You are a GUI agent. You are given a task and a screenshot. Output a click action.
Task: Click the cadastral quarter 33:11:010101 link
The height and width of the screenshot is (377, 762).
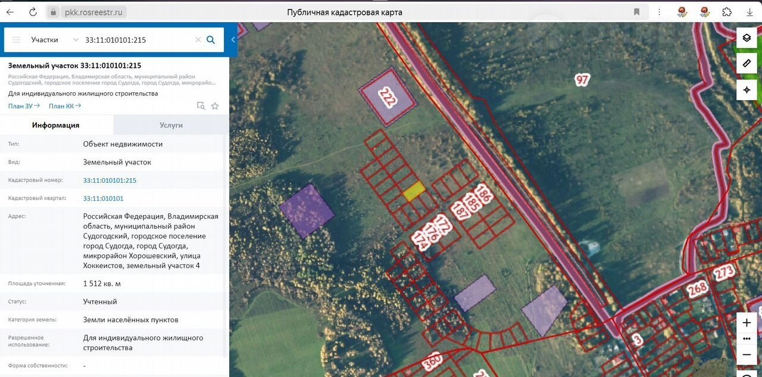103,198
